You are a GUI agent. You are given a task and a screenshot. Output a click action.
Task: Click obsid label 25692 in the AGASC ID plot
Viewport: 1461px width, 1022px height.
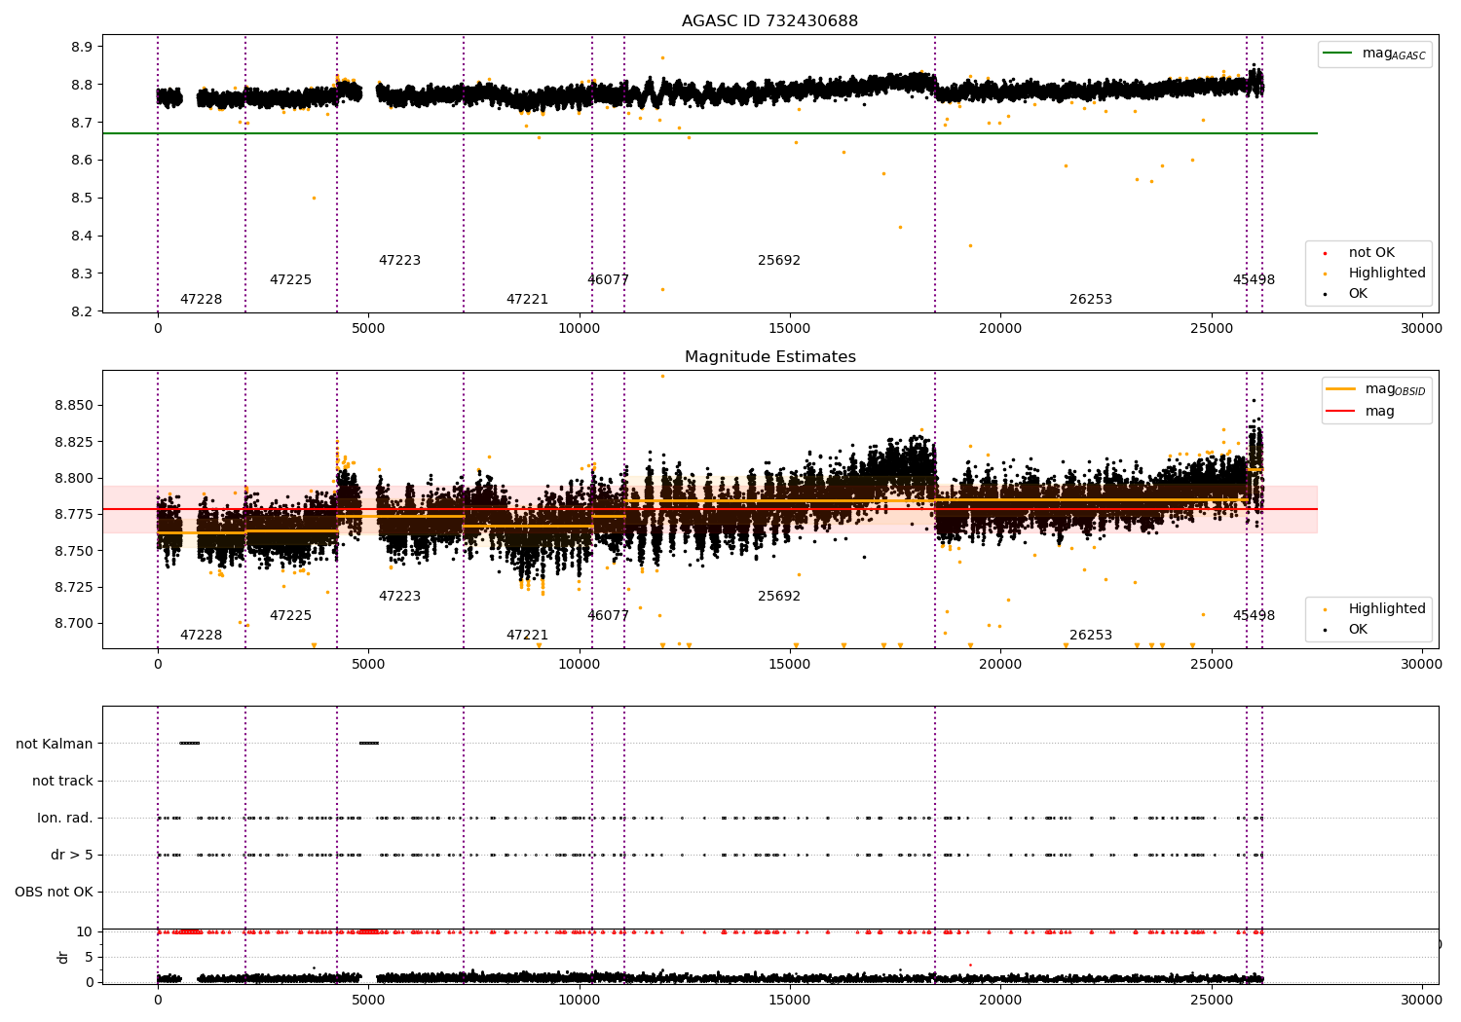tap(779, 261)
